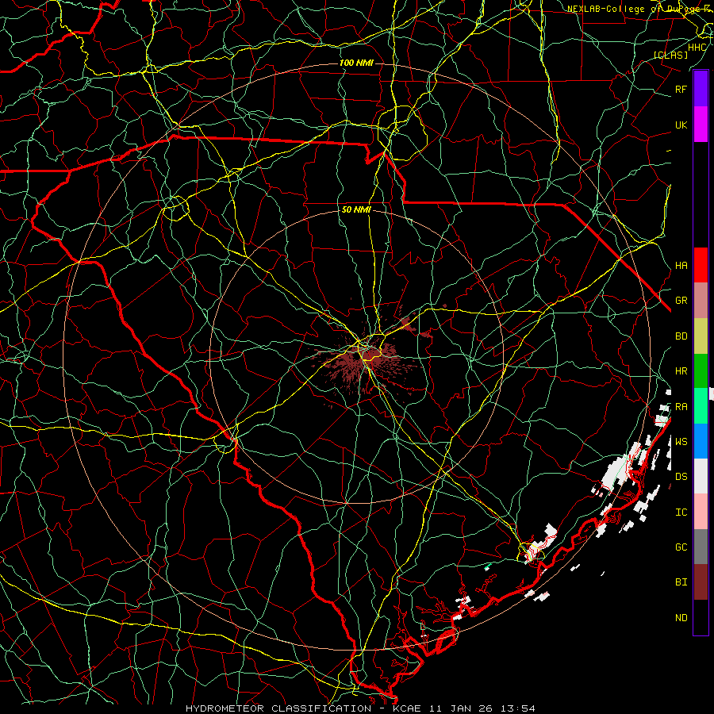This screenshot has width=714, height=714.
Task: Click the magenta UK color swatch
Action: pos(701,125)
